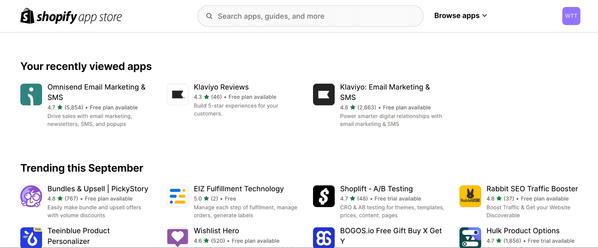598x248 pixels.
Task: Click 'Your recently viewed apps' heading
Action: pos(86,66)
